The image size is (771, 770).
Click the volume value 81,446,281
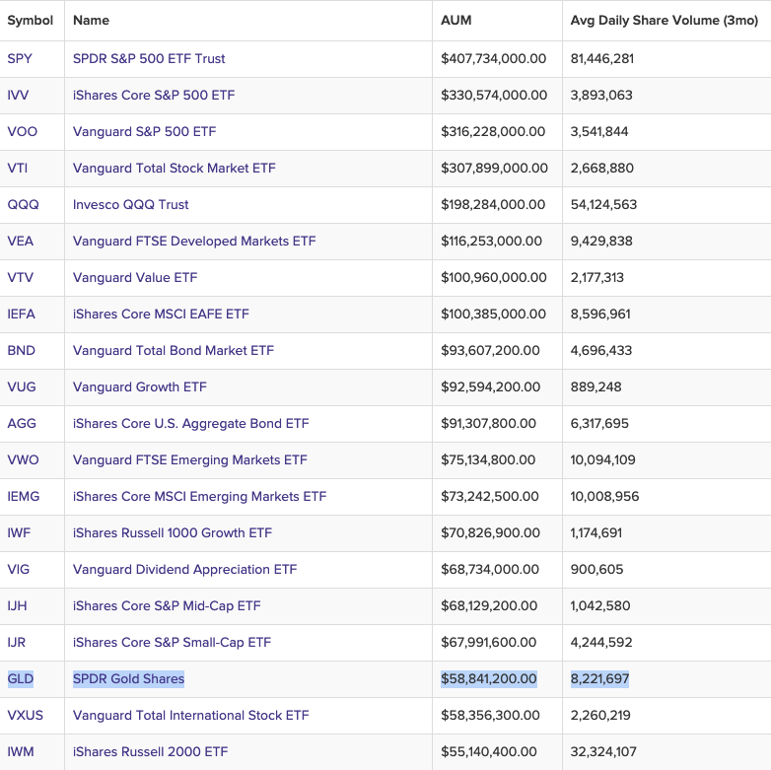(x=602, y=58)
